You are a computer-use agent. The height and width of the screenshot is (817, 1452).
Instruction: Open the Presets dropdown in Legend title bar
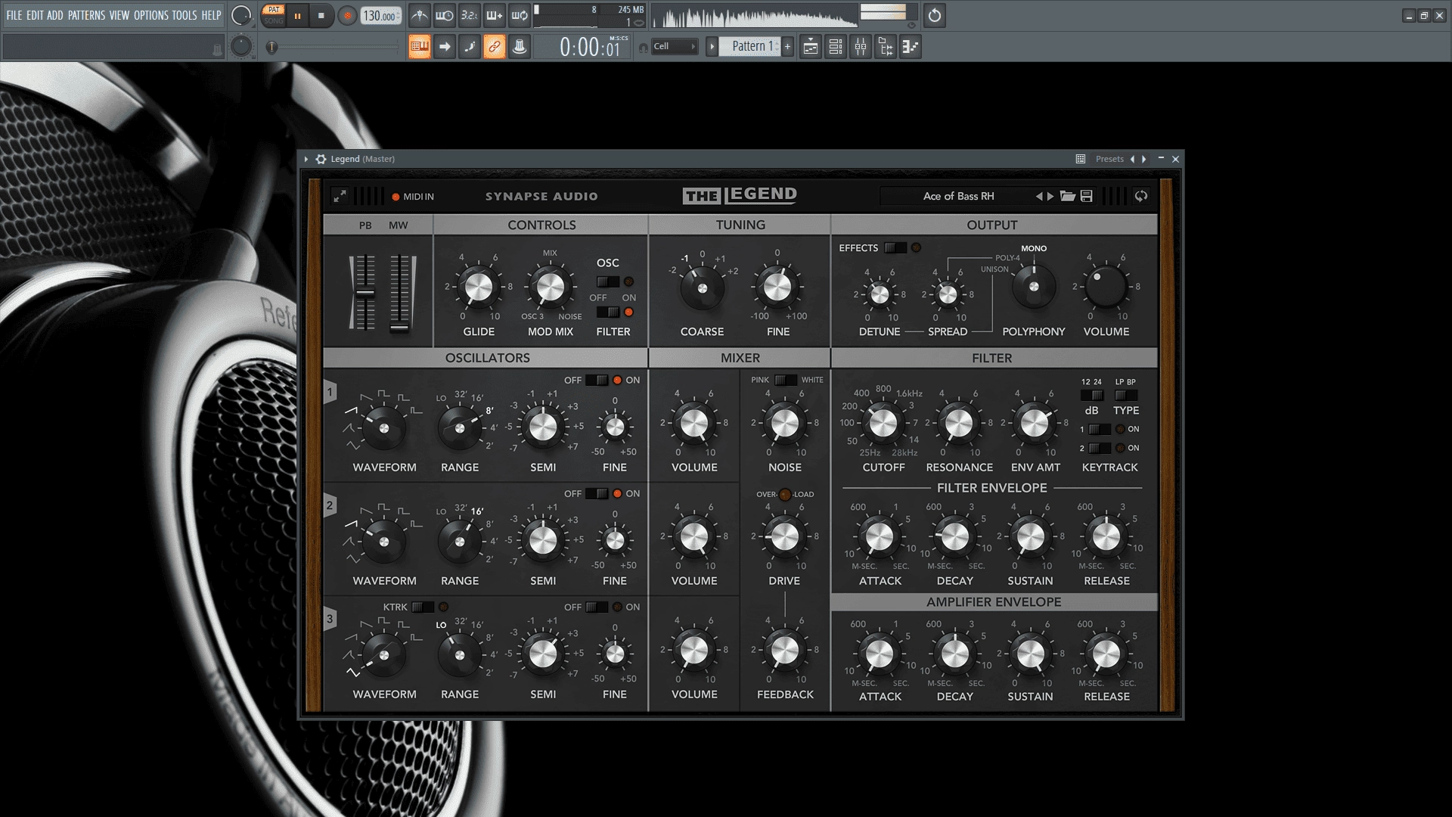(x=1109, y=159)
